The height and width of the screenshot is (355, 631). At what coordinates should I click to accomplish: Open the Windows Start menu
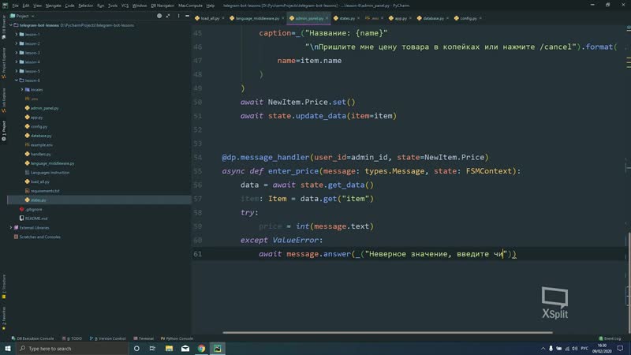(x=8, y=349)
